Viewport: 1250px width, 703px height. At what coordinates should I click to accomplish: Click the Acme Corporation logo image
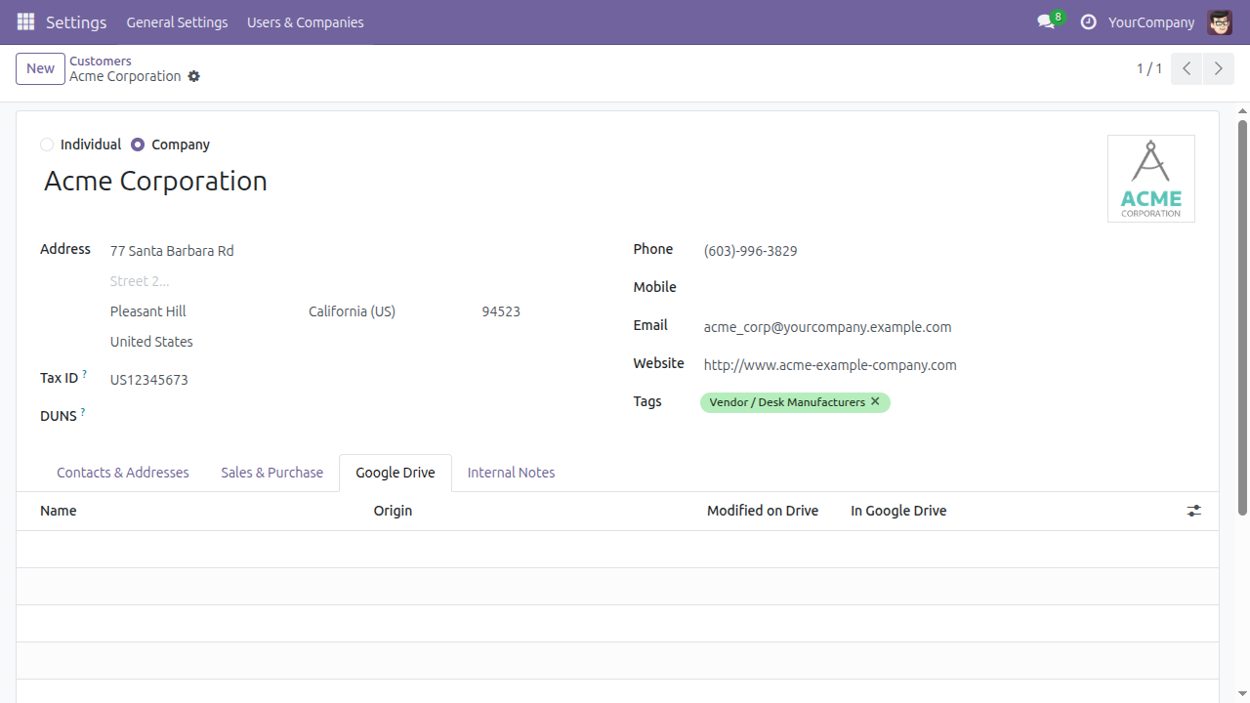(1150, 179)
